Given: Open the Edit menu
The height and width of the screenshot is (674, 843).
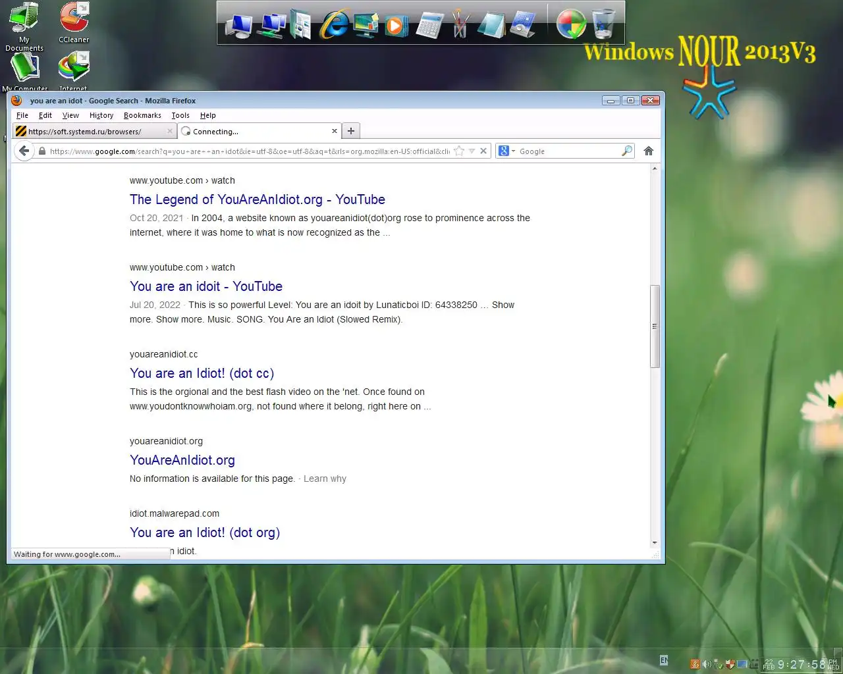Looking at the screenshot, I should [45, 115].
